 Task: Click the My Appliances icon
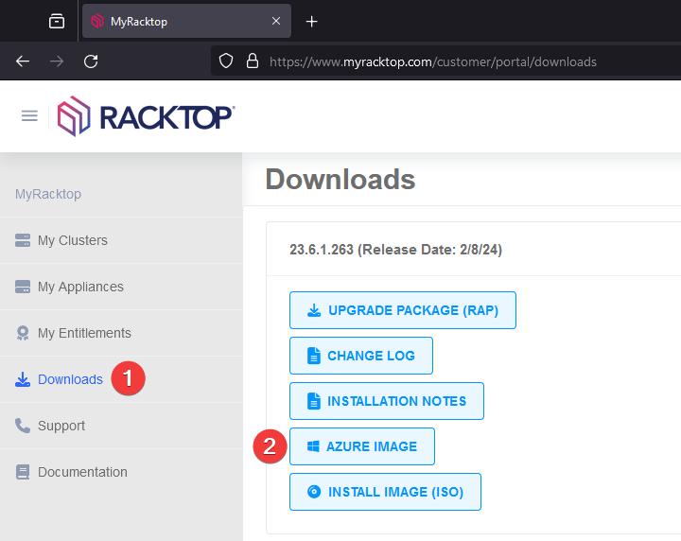tap(23, 287)
